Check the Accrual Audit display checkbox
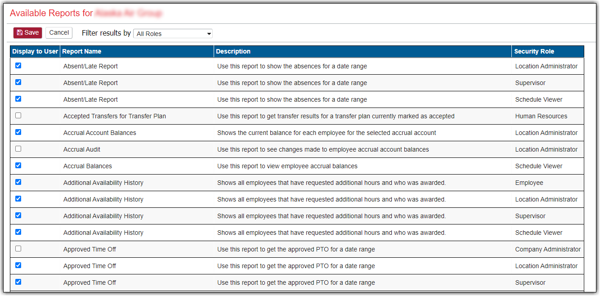 tap(18, 149)
